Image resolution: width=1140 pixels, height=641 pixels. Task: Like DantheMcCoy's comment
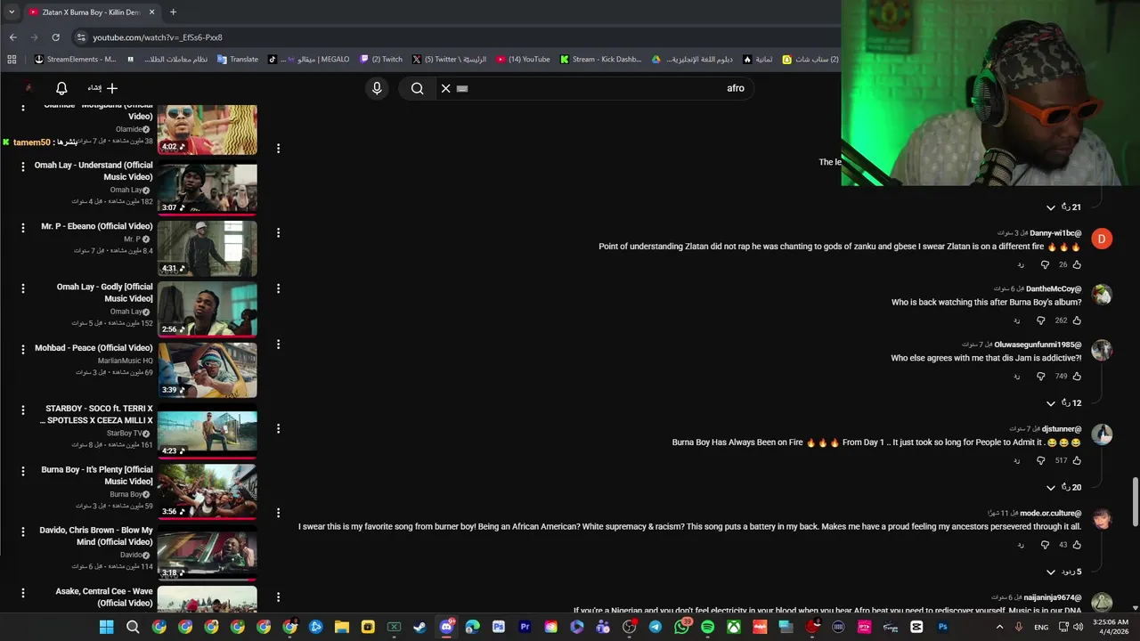[x=1077, y=320]
